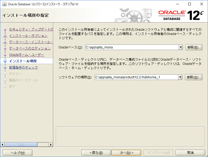208x157 pixels.
Task: Click the step bullet beside インストール場所
Action: [5, 61]
